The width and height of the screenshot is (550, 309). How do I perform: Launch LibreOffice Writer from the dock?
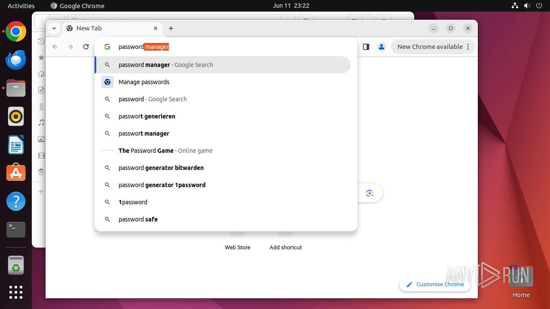pyautogui.click(x=16, y=145)
